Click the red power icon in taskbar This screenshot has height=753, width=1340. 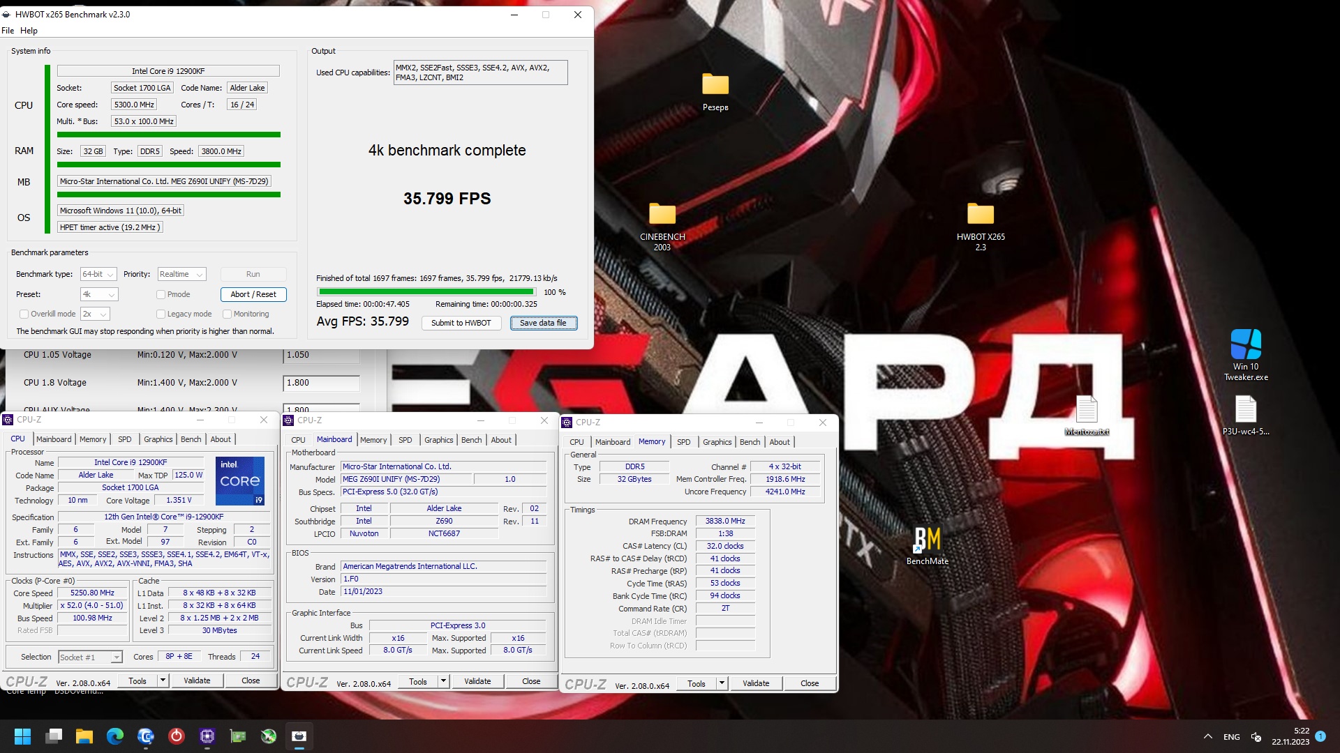point(177,736)
